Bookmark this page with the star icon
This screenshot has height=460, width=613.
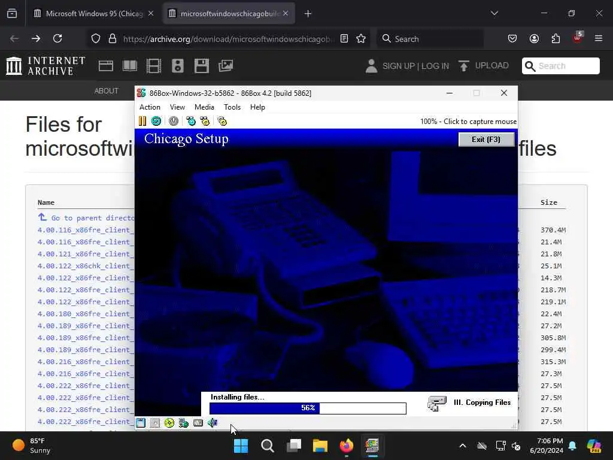click(x=361, y=38)
